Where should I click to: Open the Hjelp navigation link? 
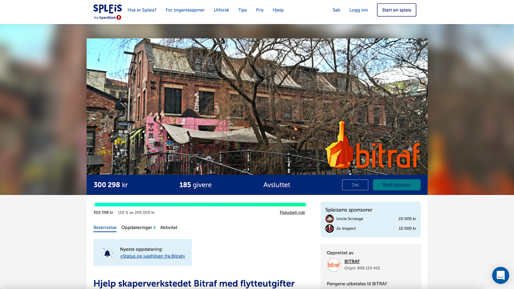(x=278, y=10)
